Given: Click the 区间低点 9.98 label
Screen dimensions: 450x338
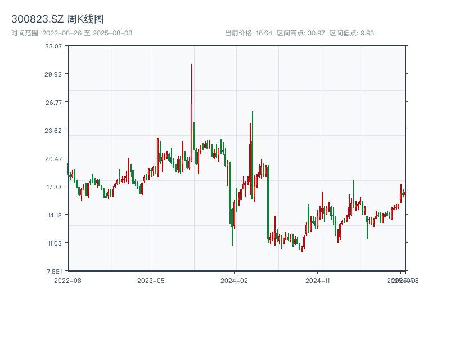Looking at the screenshot, I should coord(352,33).
